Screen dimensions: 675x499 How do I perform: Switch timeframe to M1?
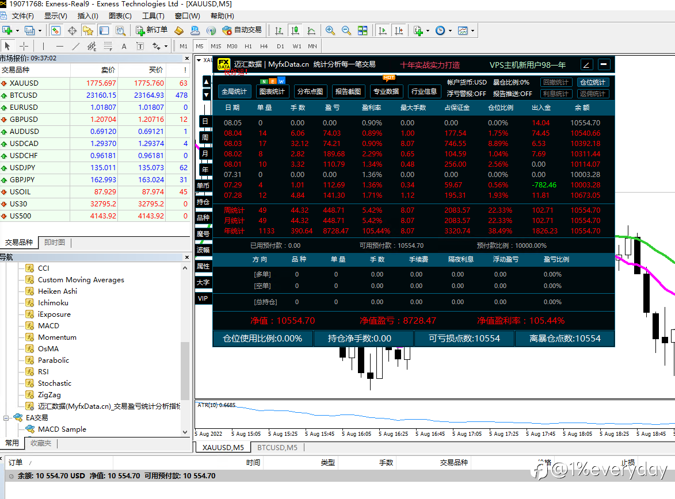pos(184,46)
